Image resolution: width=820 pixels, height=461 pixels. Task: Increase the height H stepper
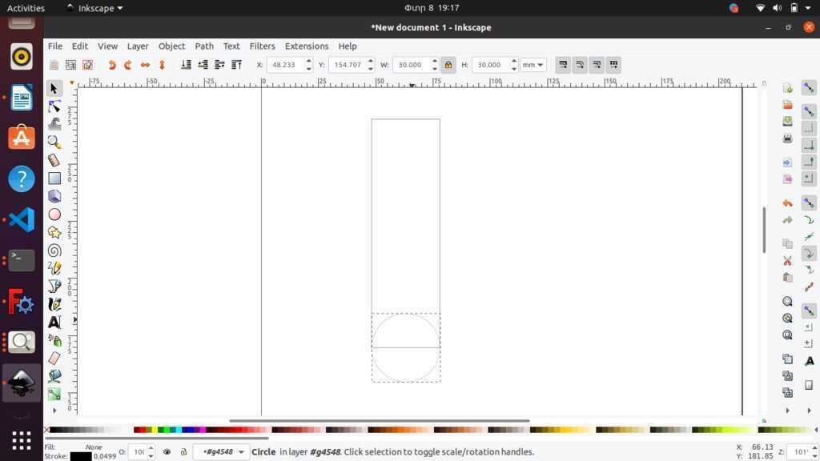(514, 61)
